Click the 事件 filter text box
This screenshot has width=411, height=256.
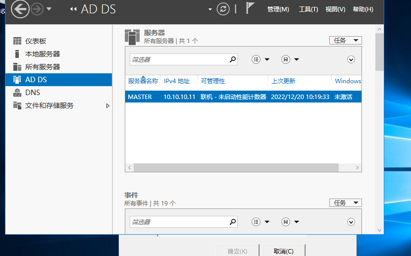(184, 222)
